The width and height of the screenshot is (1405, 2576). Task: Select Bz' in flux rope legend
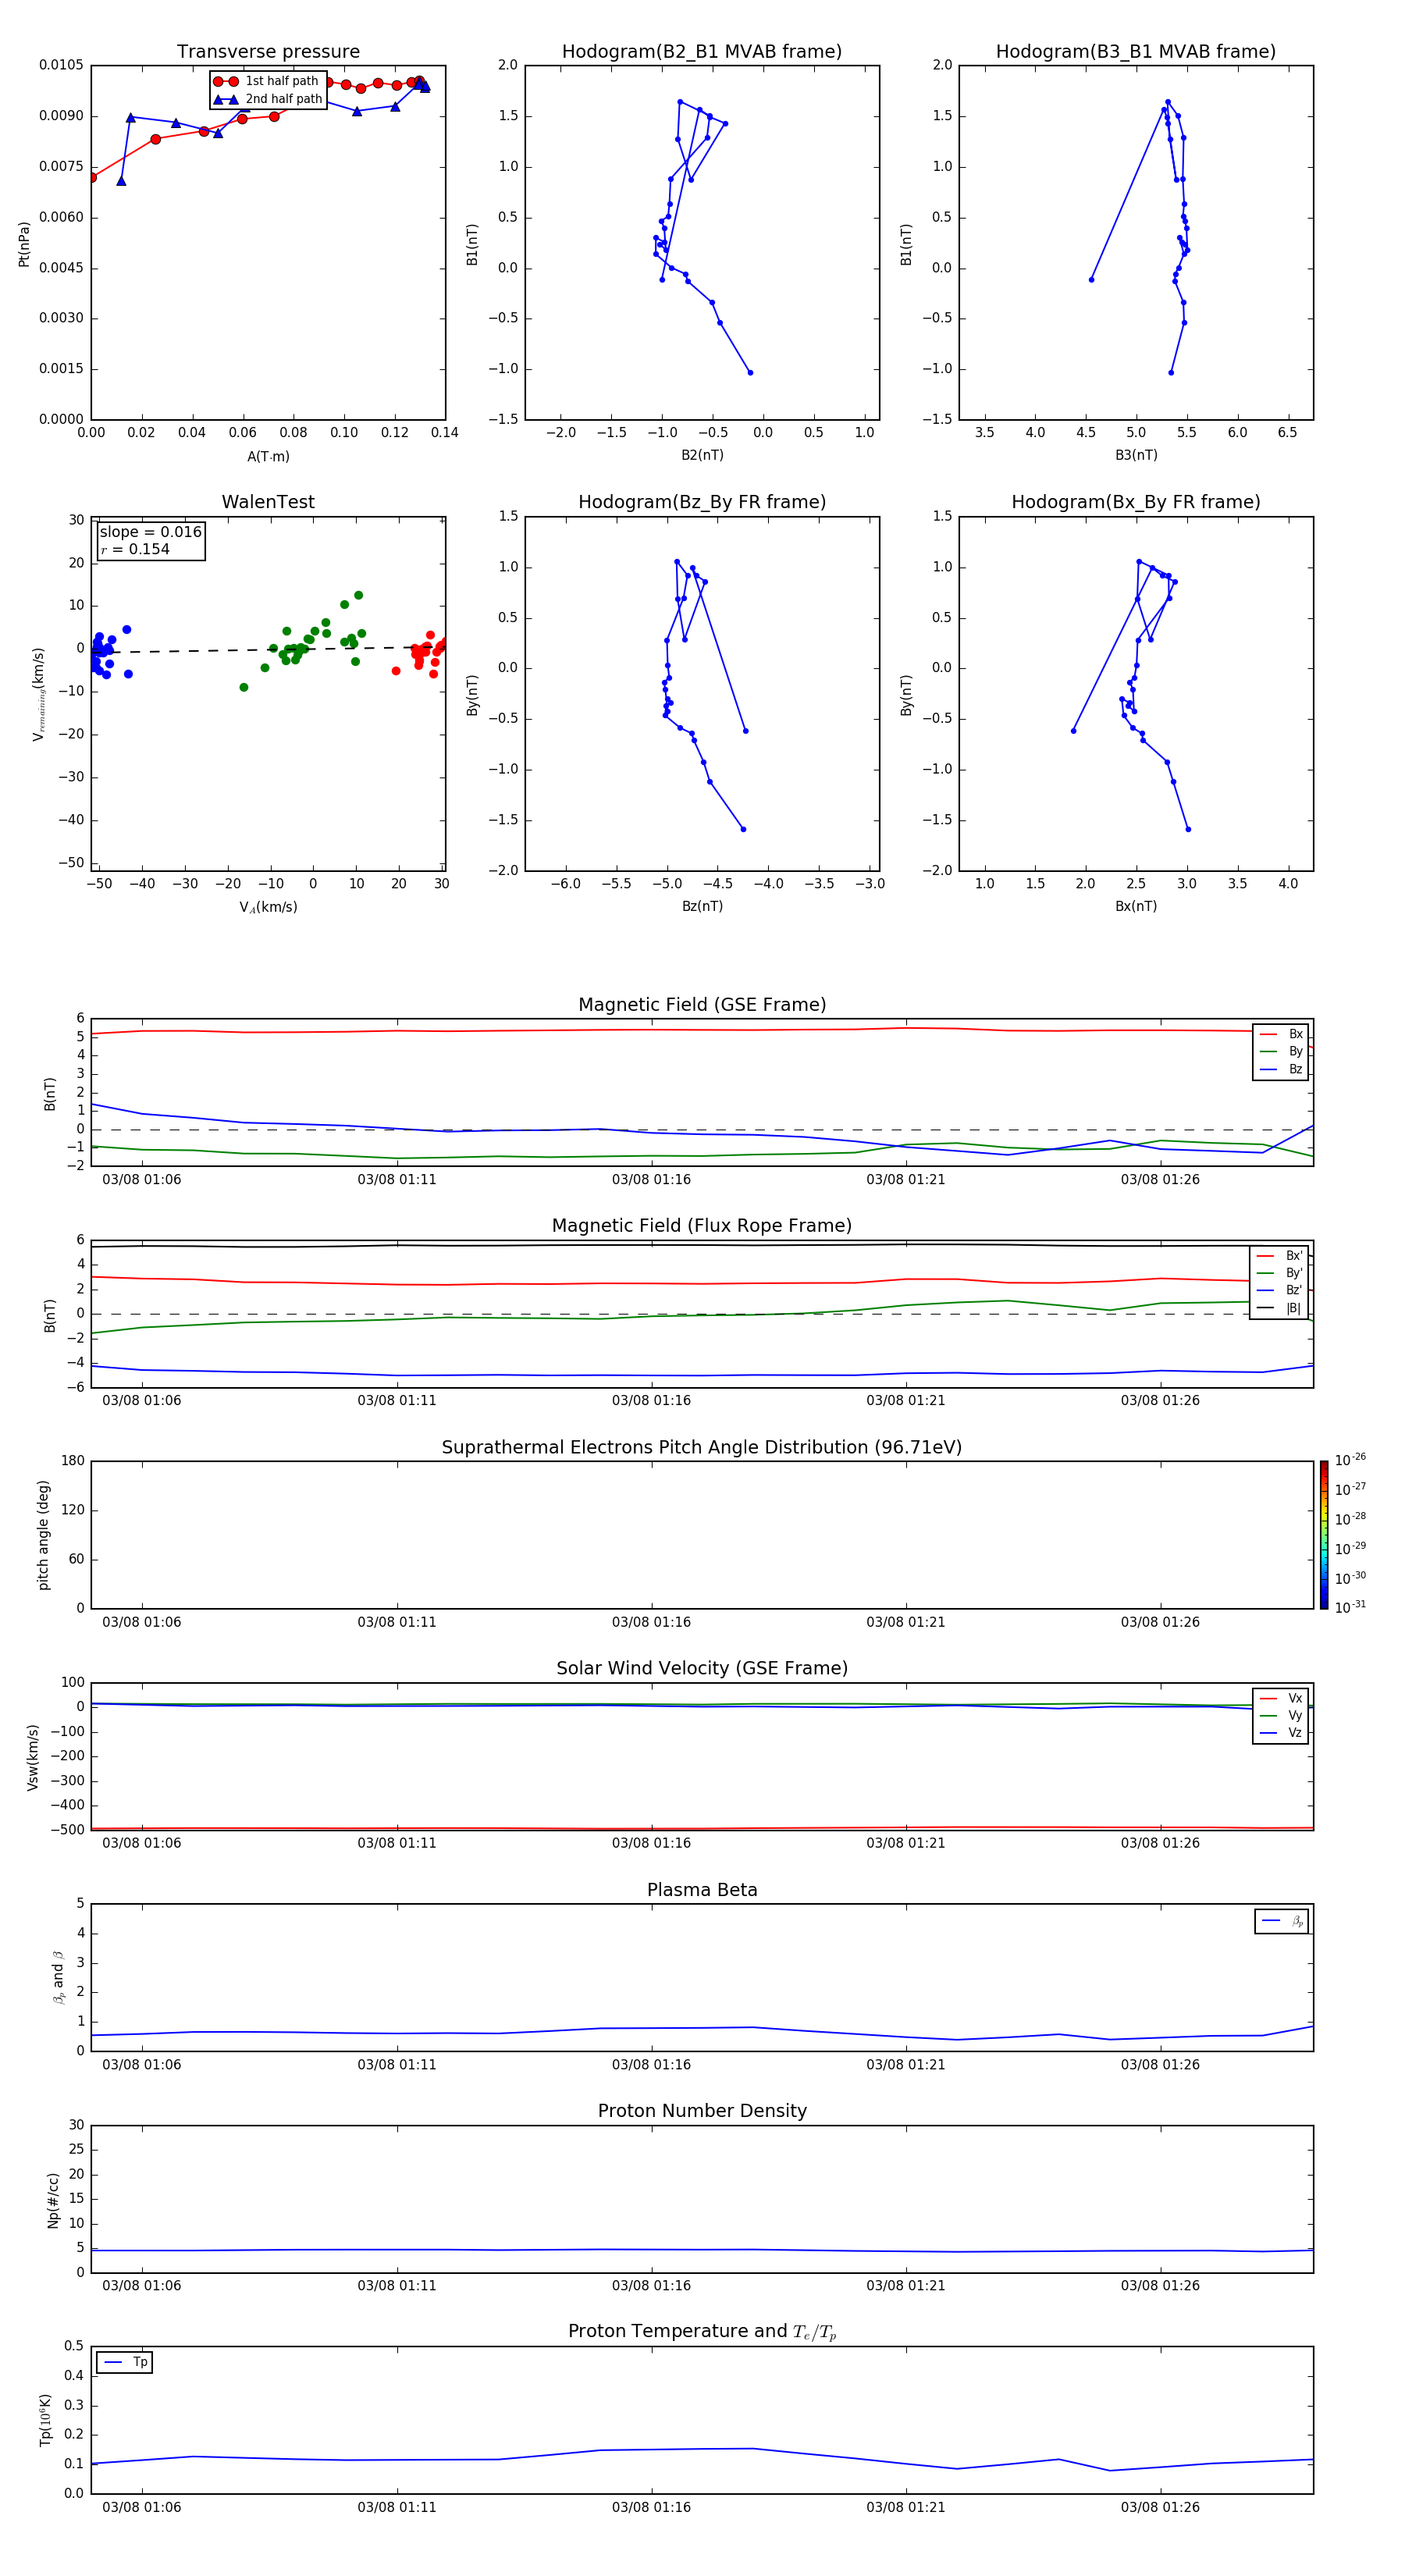[x=1280, y=1290]
